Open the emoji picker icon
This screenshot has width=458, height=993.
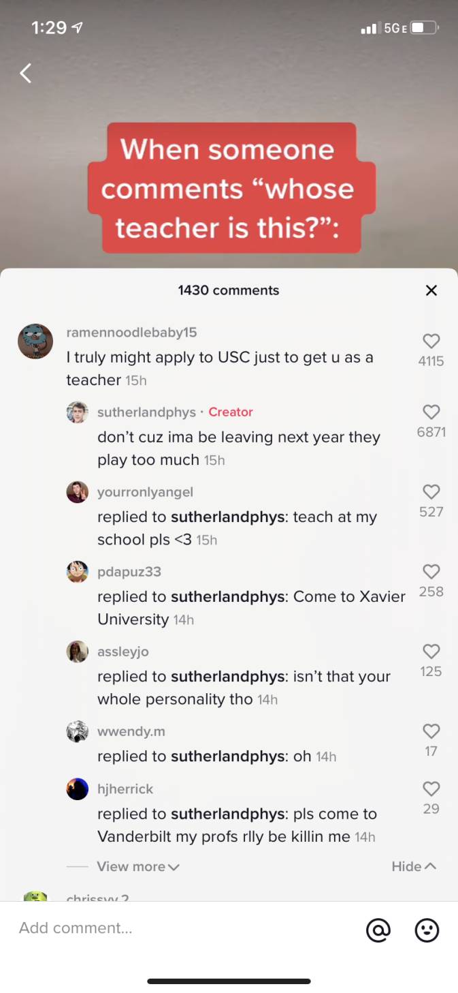point(427,930)
